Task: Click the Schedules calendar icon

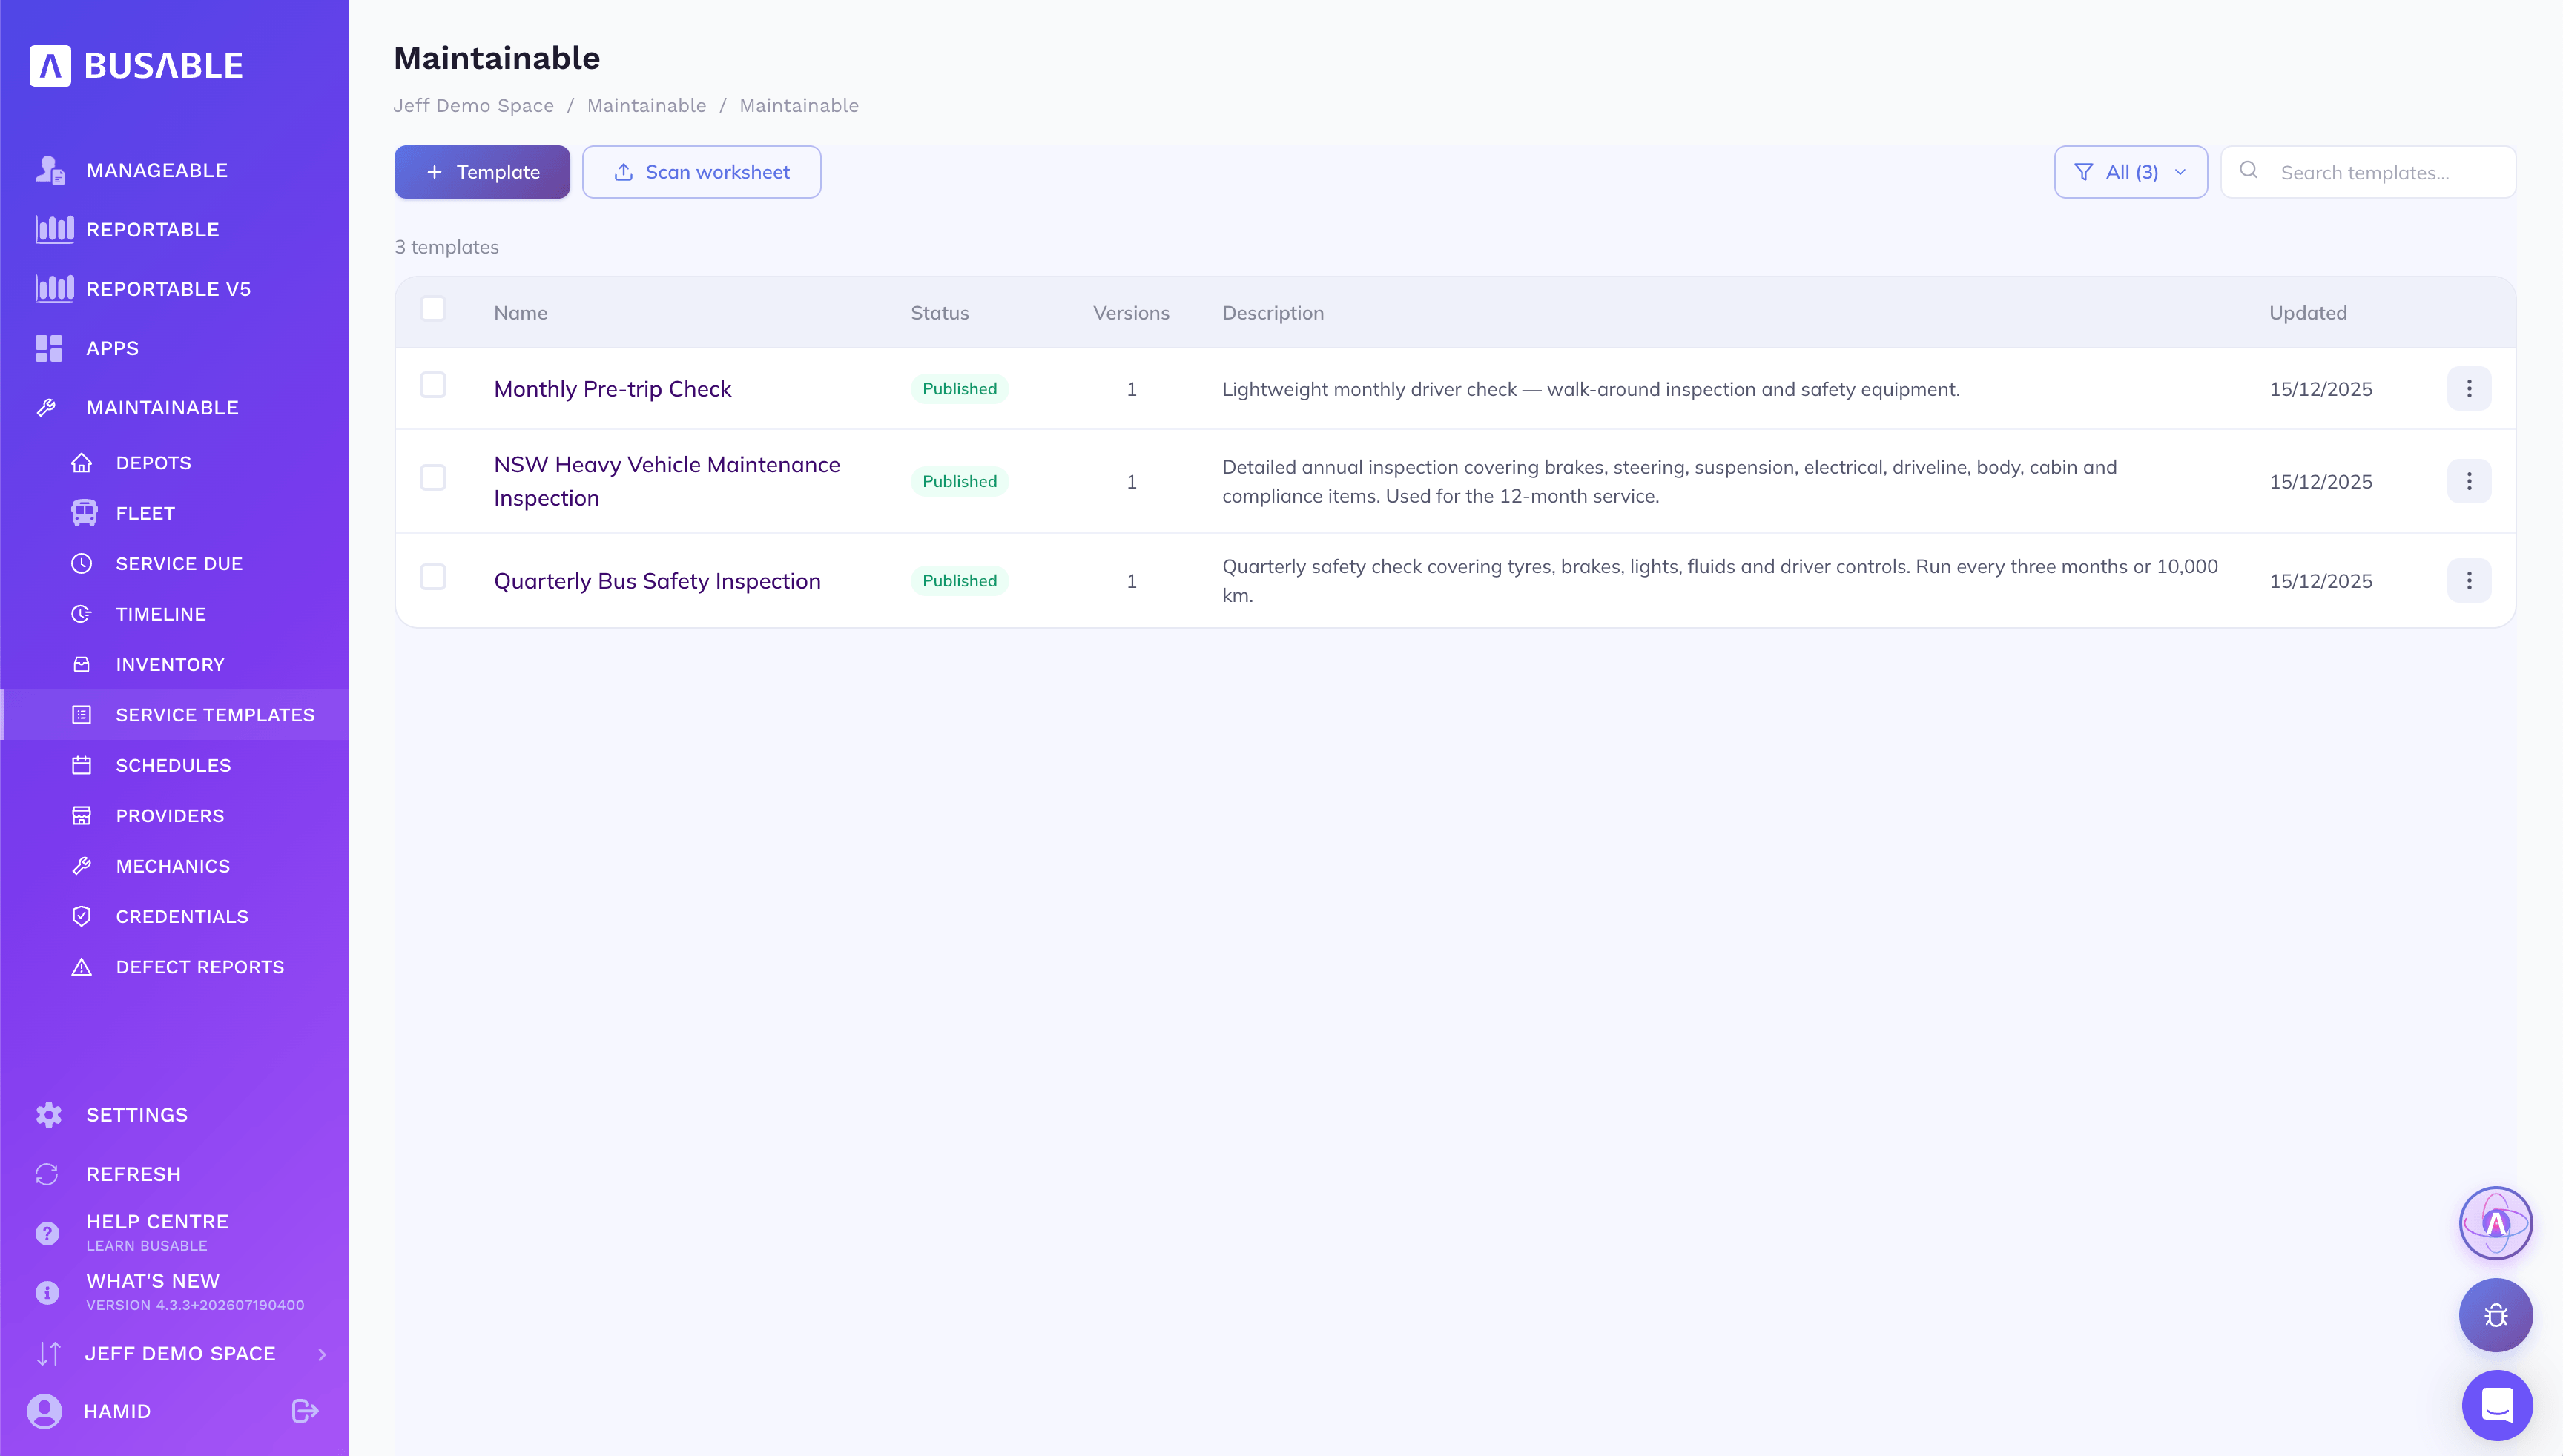Action: (82, 765)
